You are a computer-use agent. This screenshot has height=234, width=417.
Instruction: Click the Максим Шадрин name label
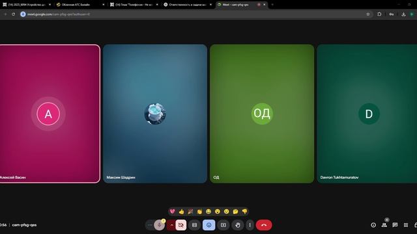pyautogui.click(x=121, y=177)
